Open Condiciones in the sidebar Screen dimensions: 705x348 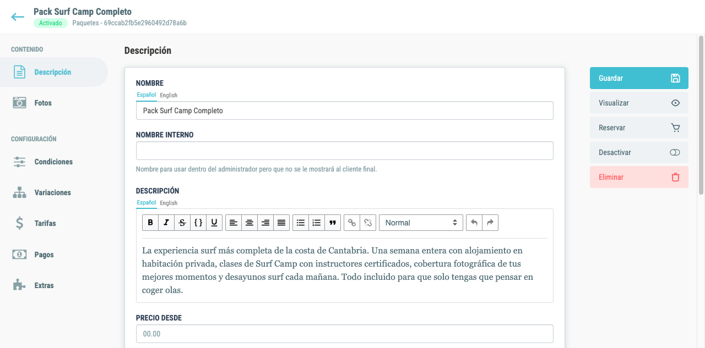[x=54, y=162]
